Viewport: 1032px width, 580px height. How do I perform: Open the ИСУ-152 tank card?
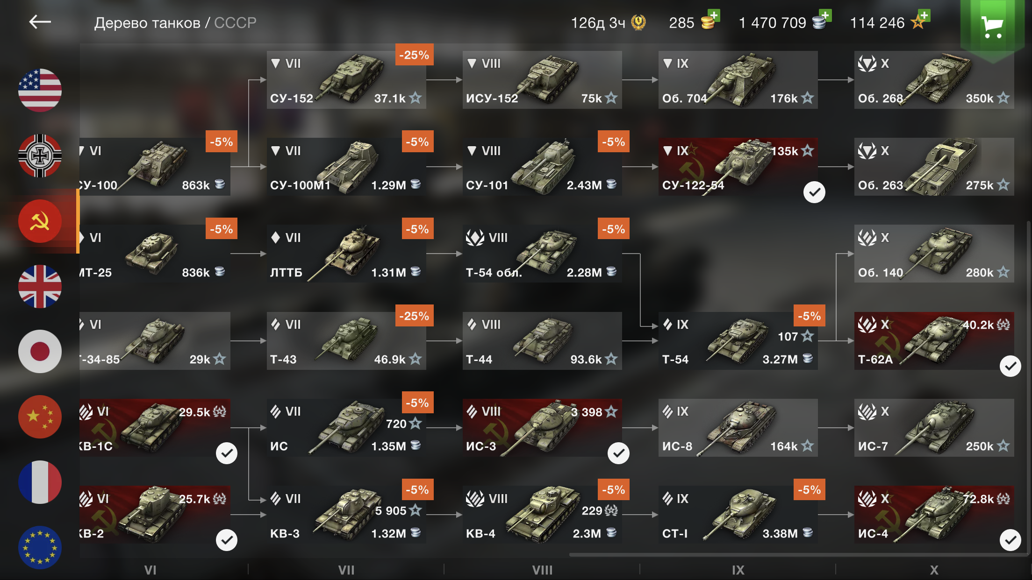542,80
